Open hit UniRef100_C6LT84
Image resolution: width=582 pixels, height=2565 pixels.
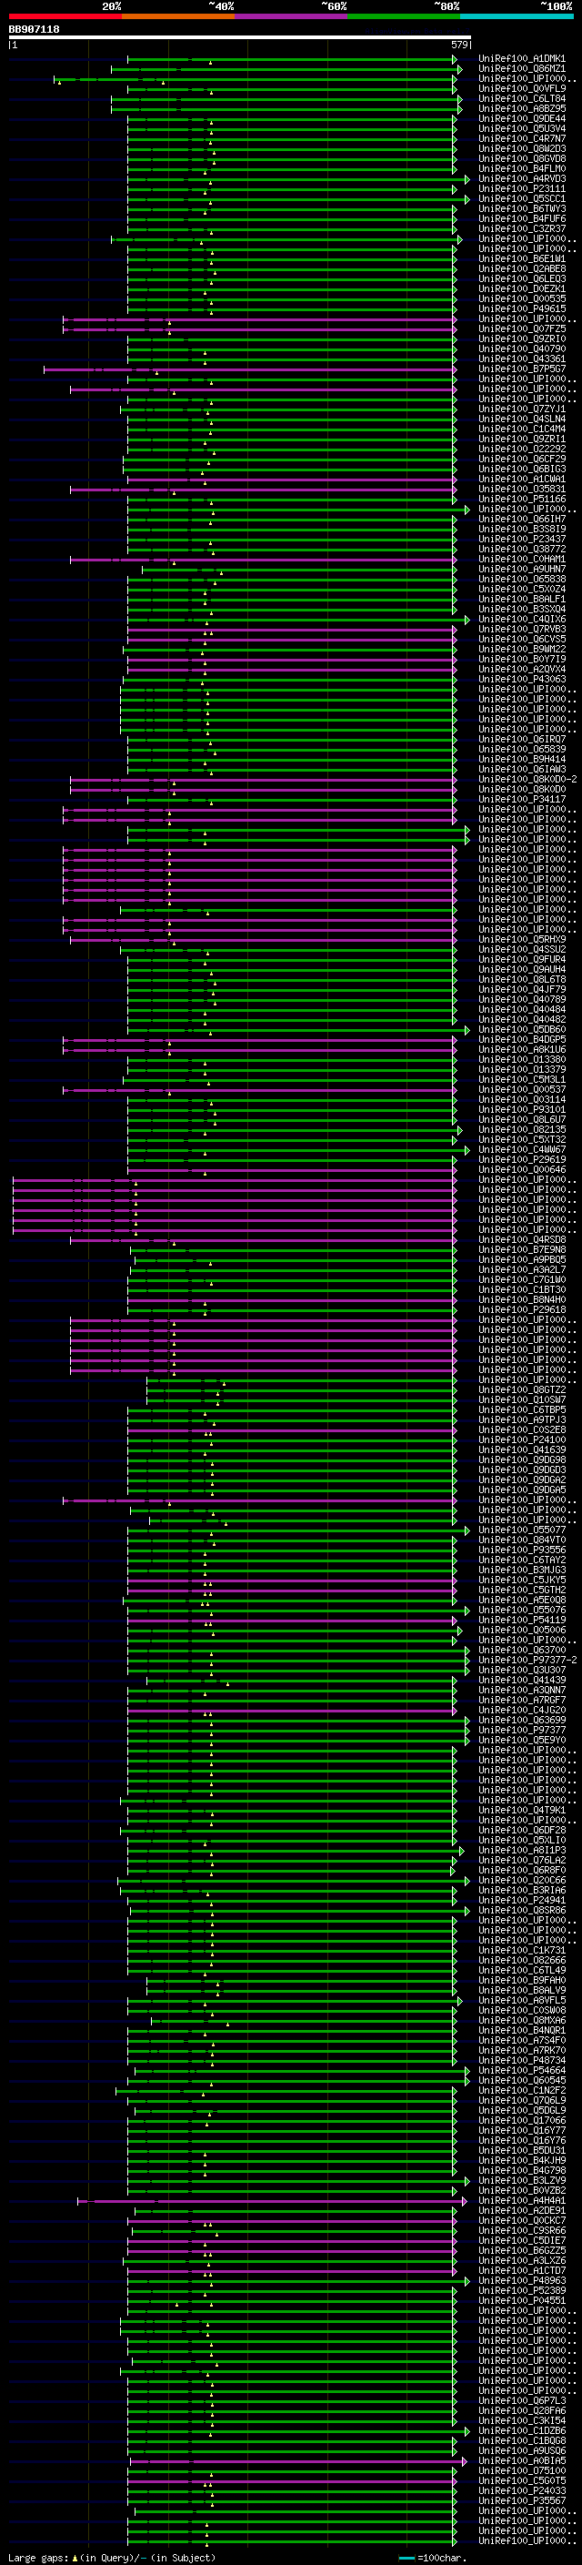click(x=522, y=98)
